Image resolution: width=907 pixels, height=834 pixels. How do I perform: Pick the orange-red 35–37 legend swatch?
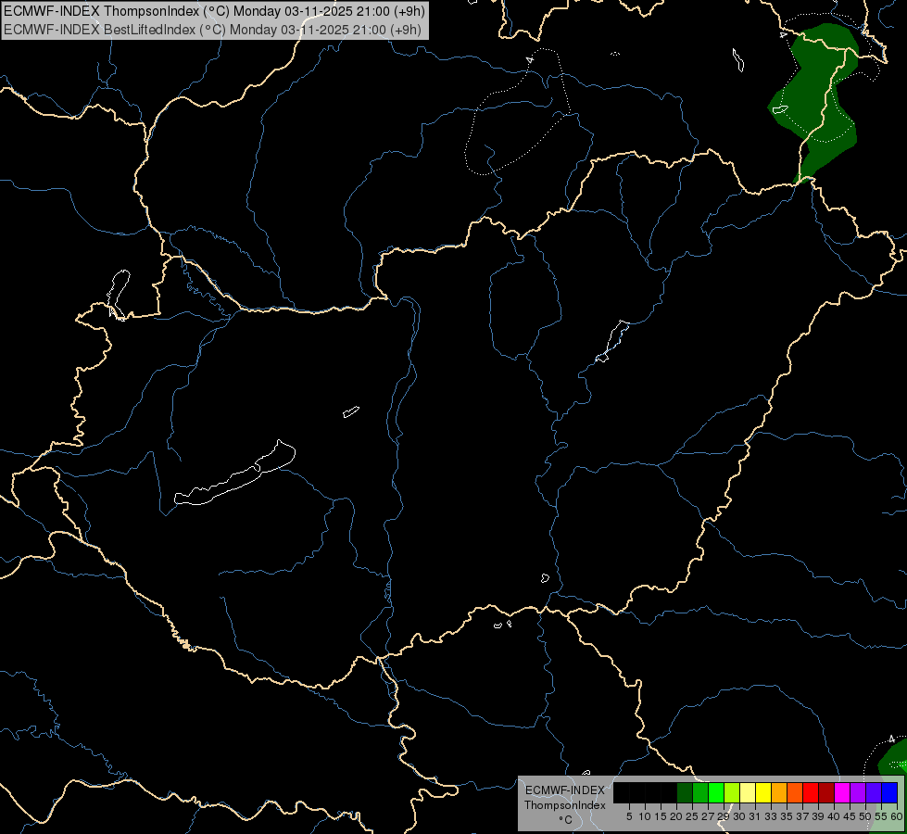[795, 793]
